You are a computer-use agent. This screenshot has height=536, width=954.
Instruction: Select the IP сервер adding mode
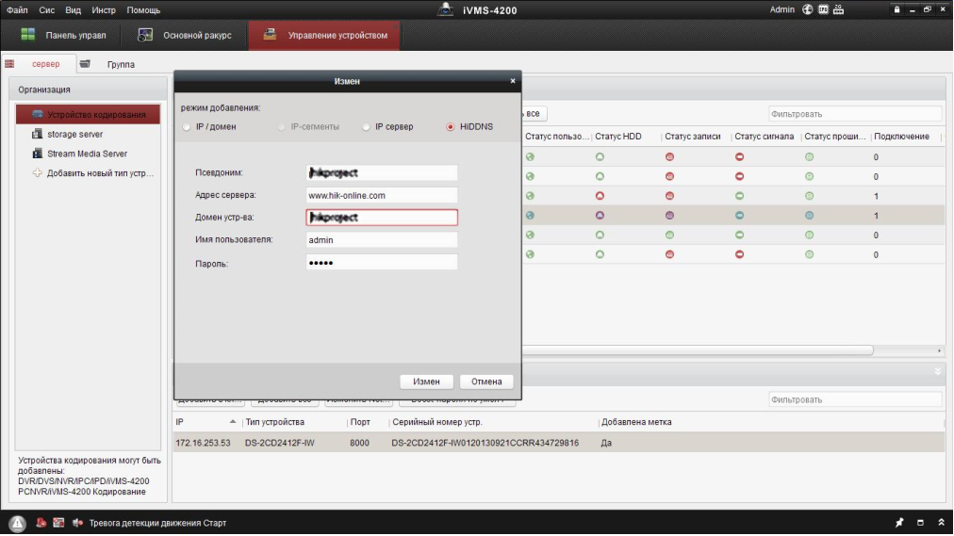click(366, 127)
